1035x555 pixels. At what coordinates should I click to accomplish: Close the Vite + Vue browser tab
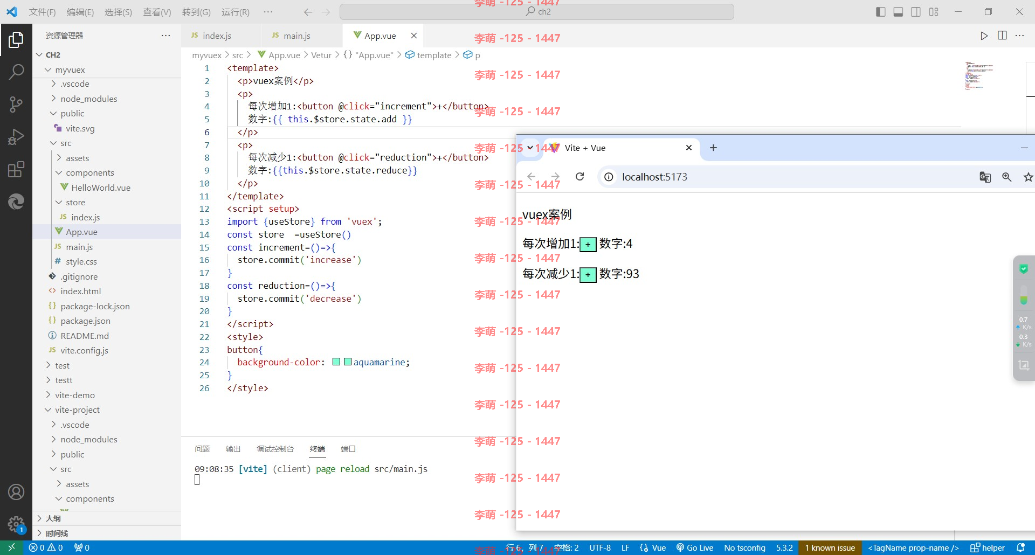(x=688, y=148)
